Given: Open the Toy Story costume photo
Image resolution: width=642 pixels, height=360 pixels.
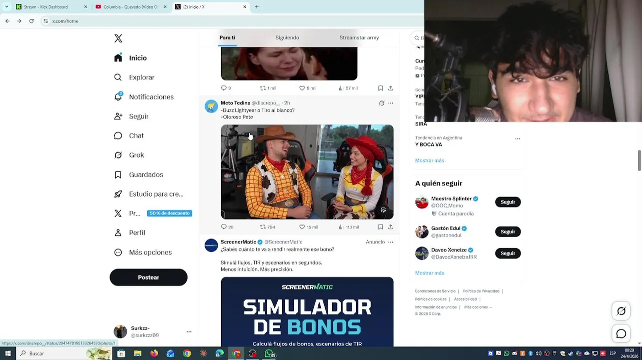Looking at the screenshot, I should pyautogui.click(x=307, y=172).
